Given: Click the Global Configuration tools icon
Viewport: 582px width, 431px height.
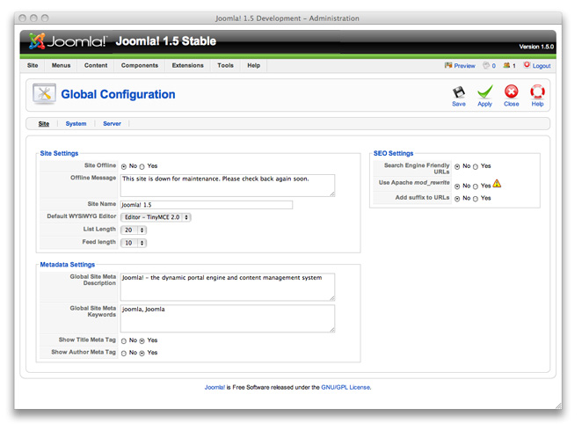Looking at the screenshot, I should click(44, 94).
